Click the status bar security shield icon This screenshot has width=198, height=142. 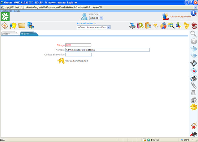tap(144, 140)
